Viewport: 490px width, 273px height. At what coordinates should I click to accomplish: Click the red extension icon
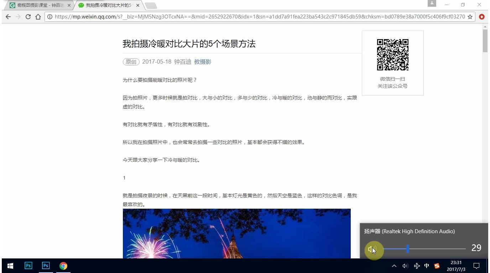482,17
